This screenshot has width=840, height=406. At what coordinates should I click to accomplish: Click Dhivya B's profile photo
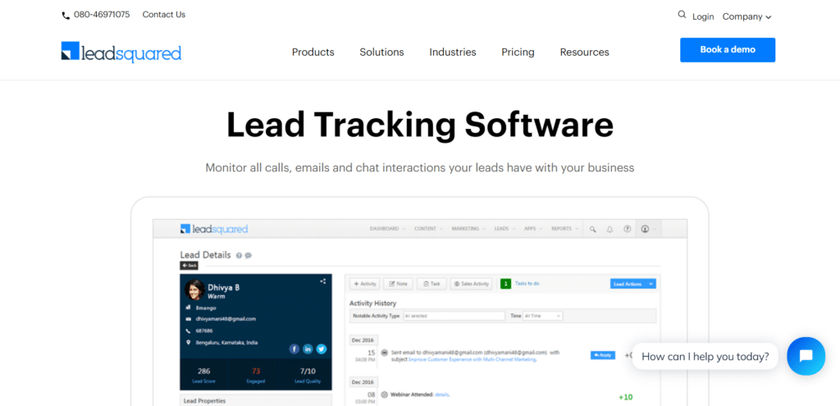(x=194, y=290)
